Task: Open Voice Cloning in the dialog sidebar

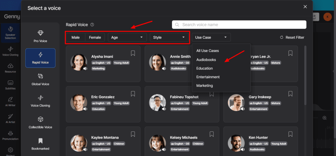Action: tap(40, 101)
